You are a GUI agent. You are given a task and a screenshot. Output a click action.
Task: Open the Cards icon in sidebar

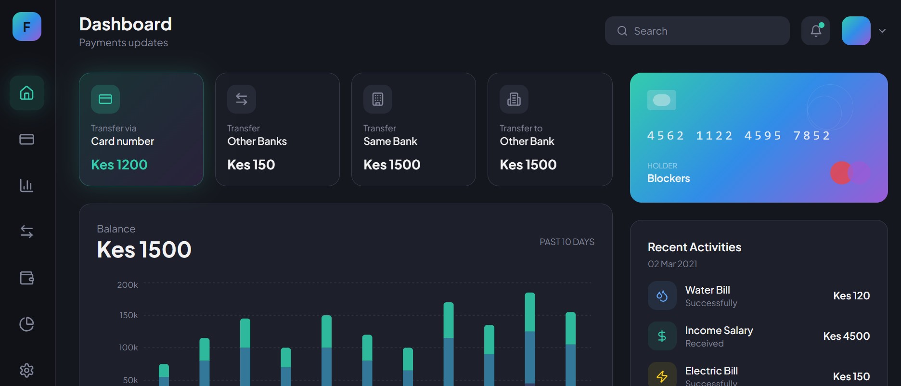coord(27,139)
